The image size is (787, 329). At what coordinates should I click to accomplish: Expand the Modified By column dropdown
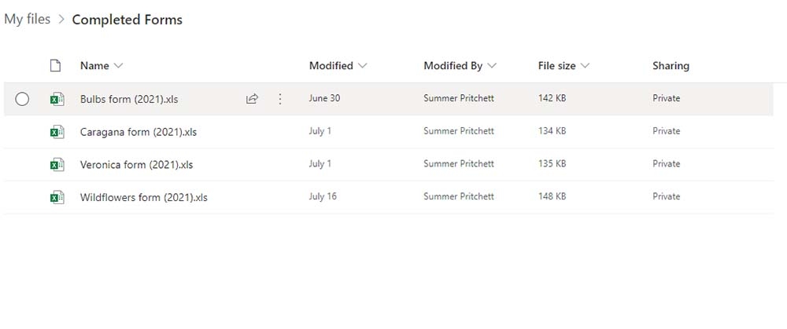click(492, 66)
